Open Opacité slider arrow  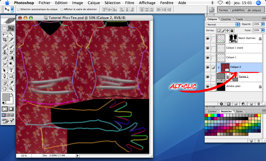tap(263, 24)
